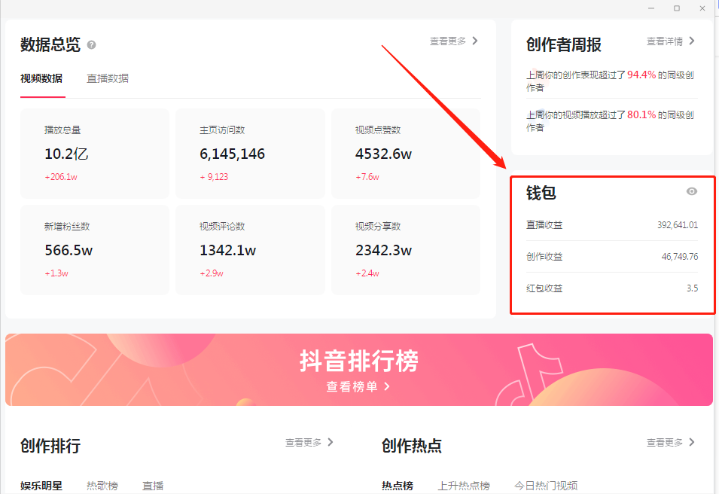This screenshot has height=494, width=719.
Task: Switch to the 直播数据 tab
Action: (108, 78)
